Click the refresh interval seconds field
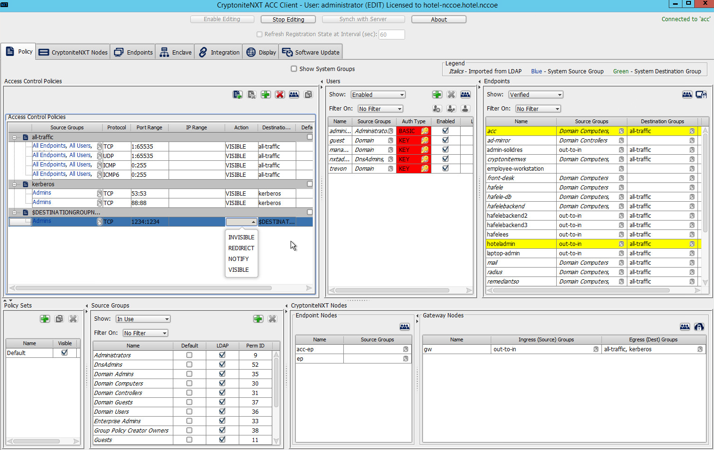714x450 pixels. point(391,34)
